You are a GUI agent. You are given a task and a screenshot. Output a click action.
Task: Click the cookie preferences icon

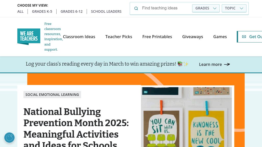9,138
